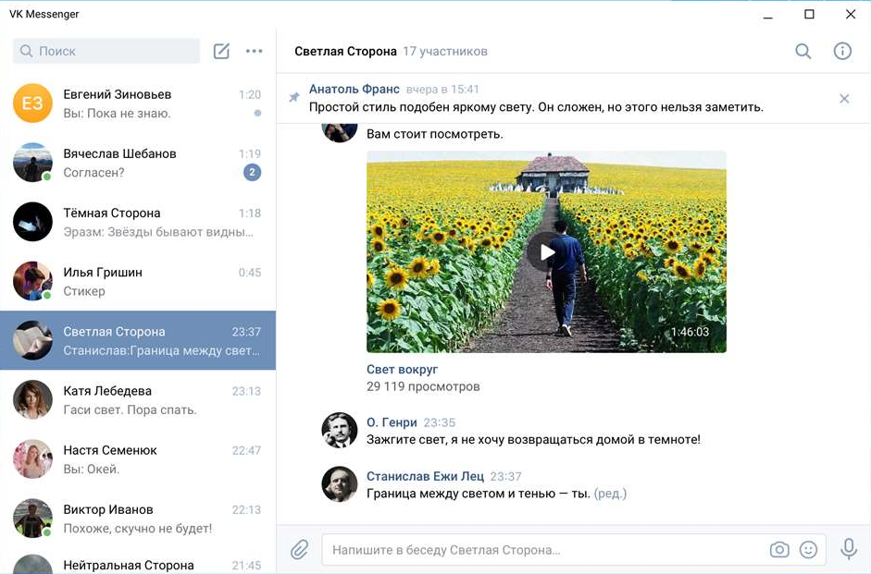
Task: Click Станислав Ежи Лец's avatar
Action: (340, 483)
